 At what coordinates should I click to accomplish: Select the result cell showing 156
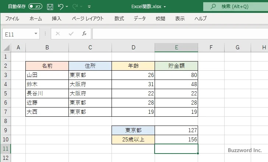pos(176,140)
